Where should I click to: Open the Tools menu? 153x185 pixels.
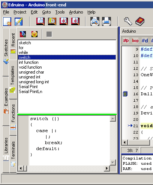60,12
